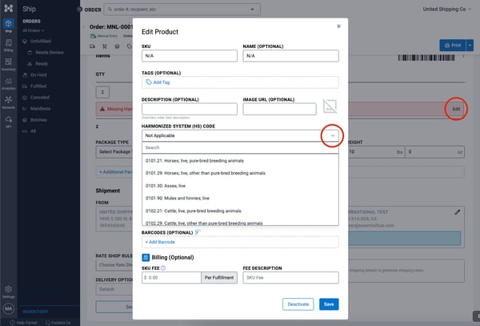The image size is (480, 326).
Task: Click the Deactivate button
Action: pos(298,304)
